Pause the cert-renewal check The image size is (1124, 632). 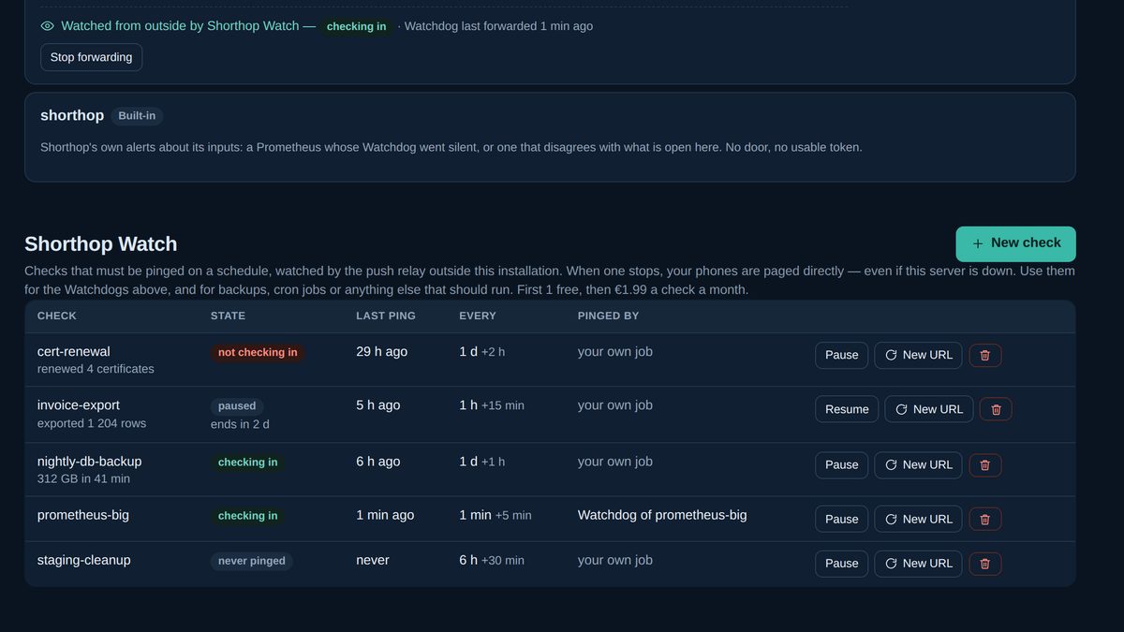pos(842,355)
